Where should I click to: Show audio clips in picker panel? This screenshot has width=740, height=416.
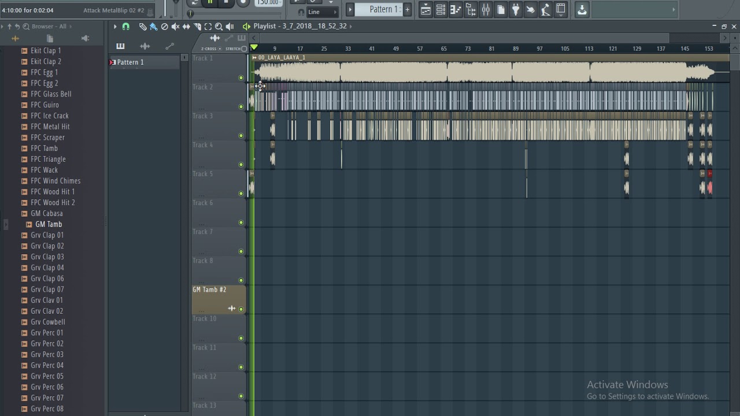(x=145, y=46)
